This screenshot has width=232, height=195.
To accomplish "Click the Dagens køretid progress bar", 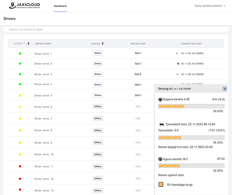I will [x=191, y=106].
